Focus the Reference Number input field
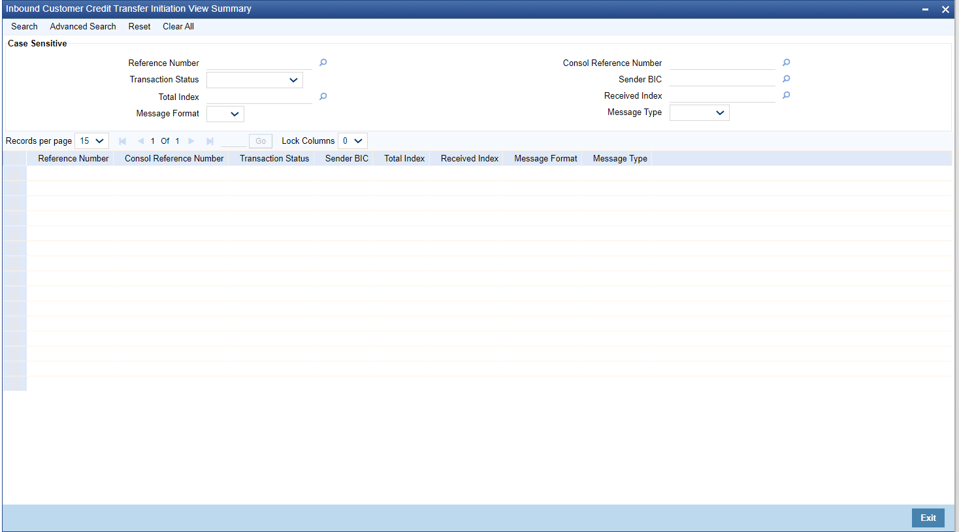This screenshot has width=959, height=532. point(259,63)
